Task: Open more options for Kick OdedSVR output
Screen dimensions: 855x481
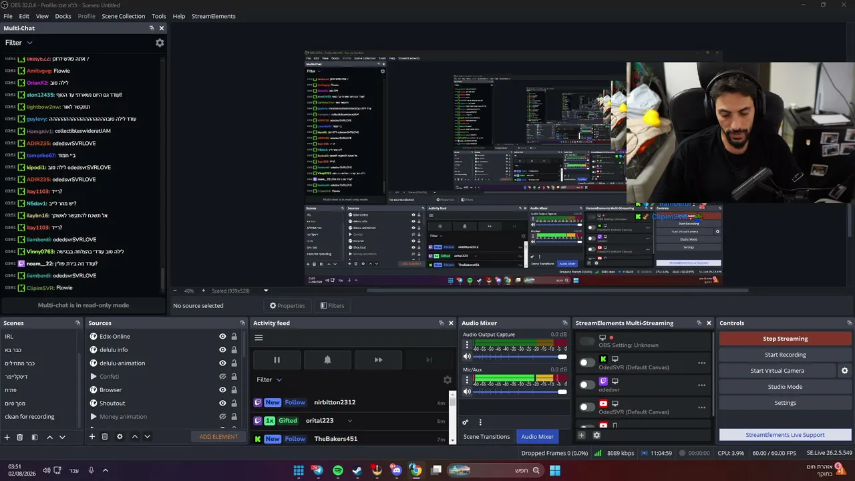Action: pos(701,363)
